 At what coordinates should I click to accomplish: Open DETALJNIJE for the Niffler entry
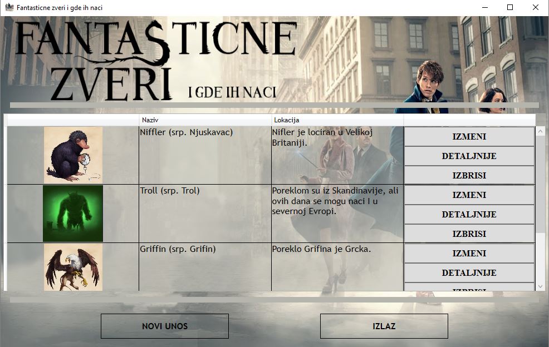pos(469,156)
